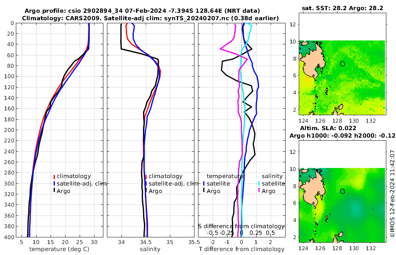The width and height of the screenshot is (396, 255).
Task: Click the 'Argo profile: csio 2902894_34' title line
Action: coord(142,11)
